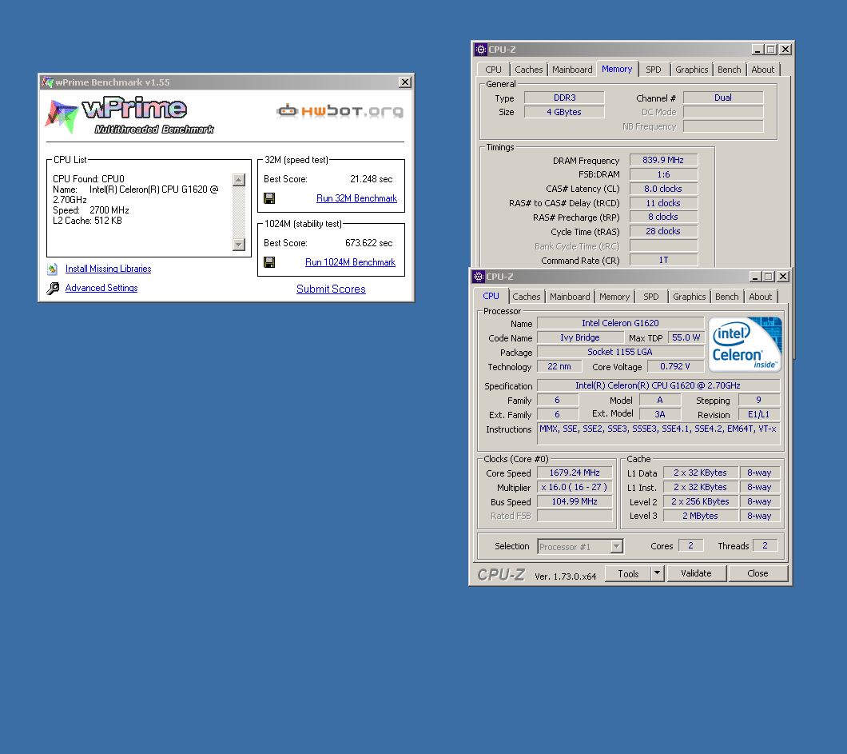Select Graphics tab in upper Memory window
Viewport: 847px width, 754px height.
pyautogui.click(x=691, y=70)
